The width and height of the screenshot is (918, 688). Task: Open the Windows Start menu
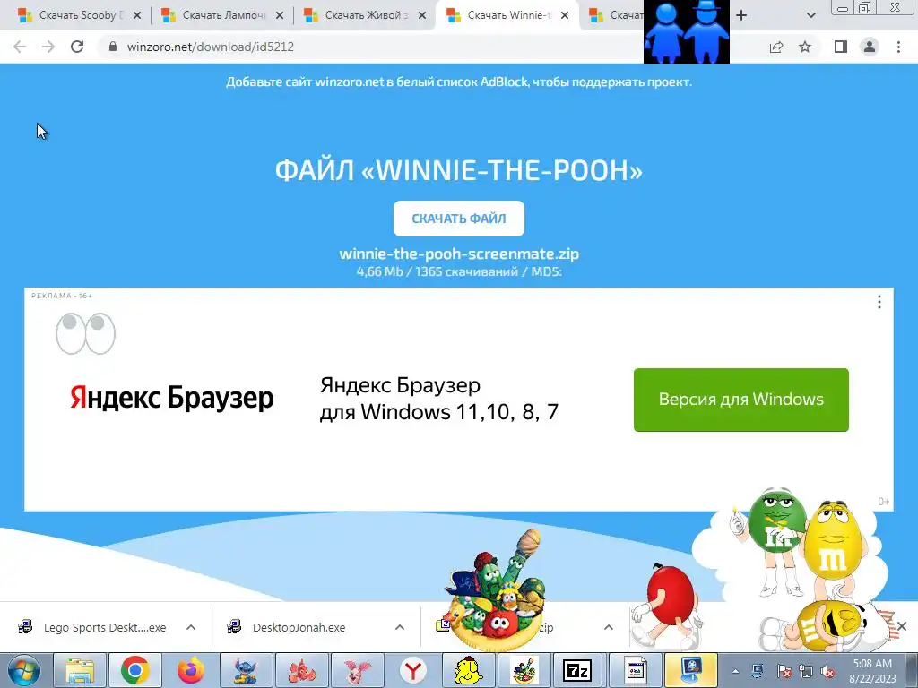point(23,670)
